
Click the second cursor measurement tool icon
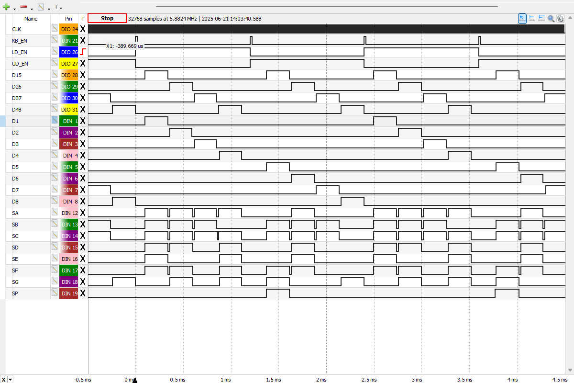(541, 18)
